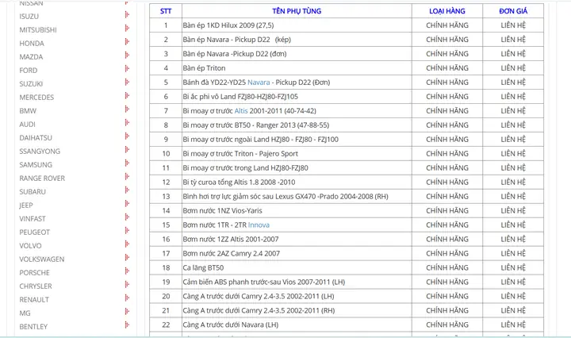Image resolution: width=571 pixels, height=338 pixels.
Task: Click the red arrow icon beside ISUZU
Action: (127, 16)
